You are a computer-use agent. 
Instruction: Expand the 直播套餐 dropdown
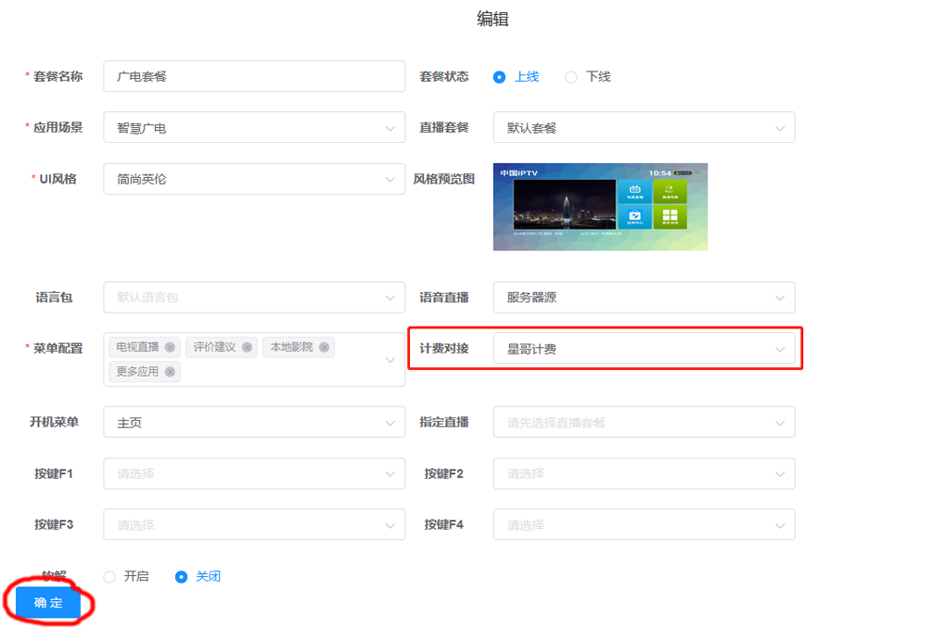(644, 128)
